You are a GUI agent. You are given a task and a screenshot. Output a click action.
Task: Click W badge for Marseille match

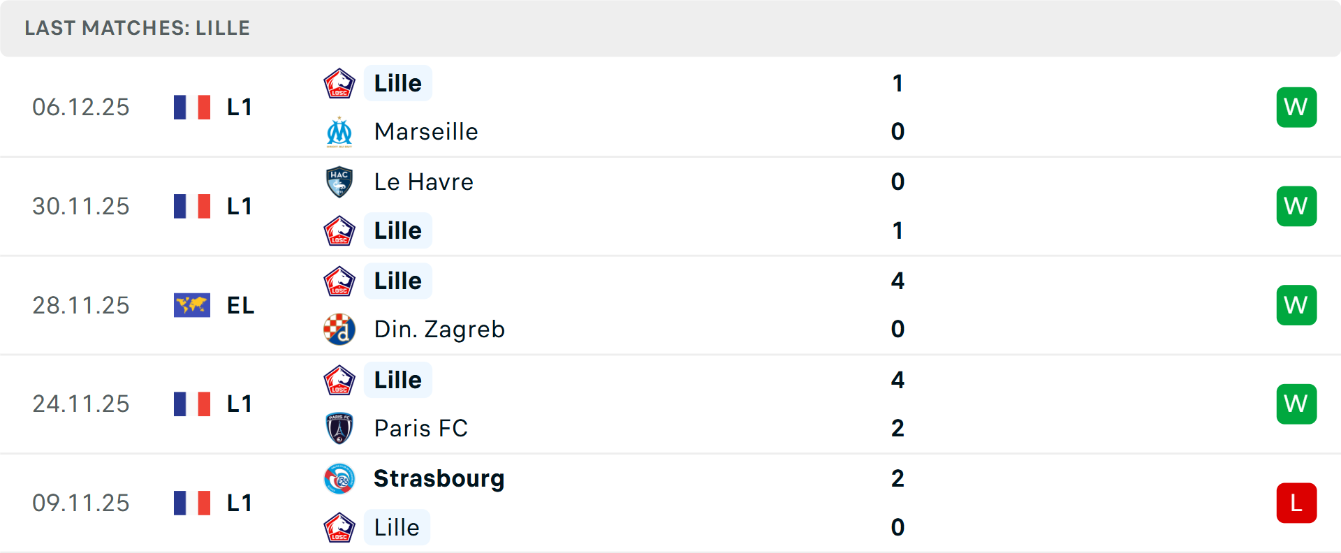pyautogui.click(x=1296, y=108)
